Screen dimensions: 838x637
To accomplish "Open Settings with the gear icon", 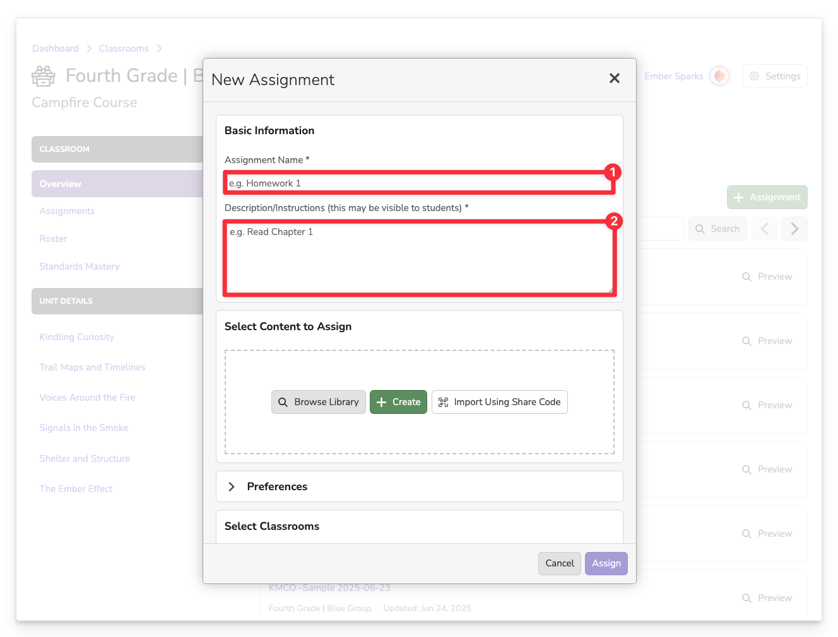I will pyautogui.click(x=775, y=76).
